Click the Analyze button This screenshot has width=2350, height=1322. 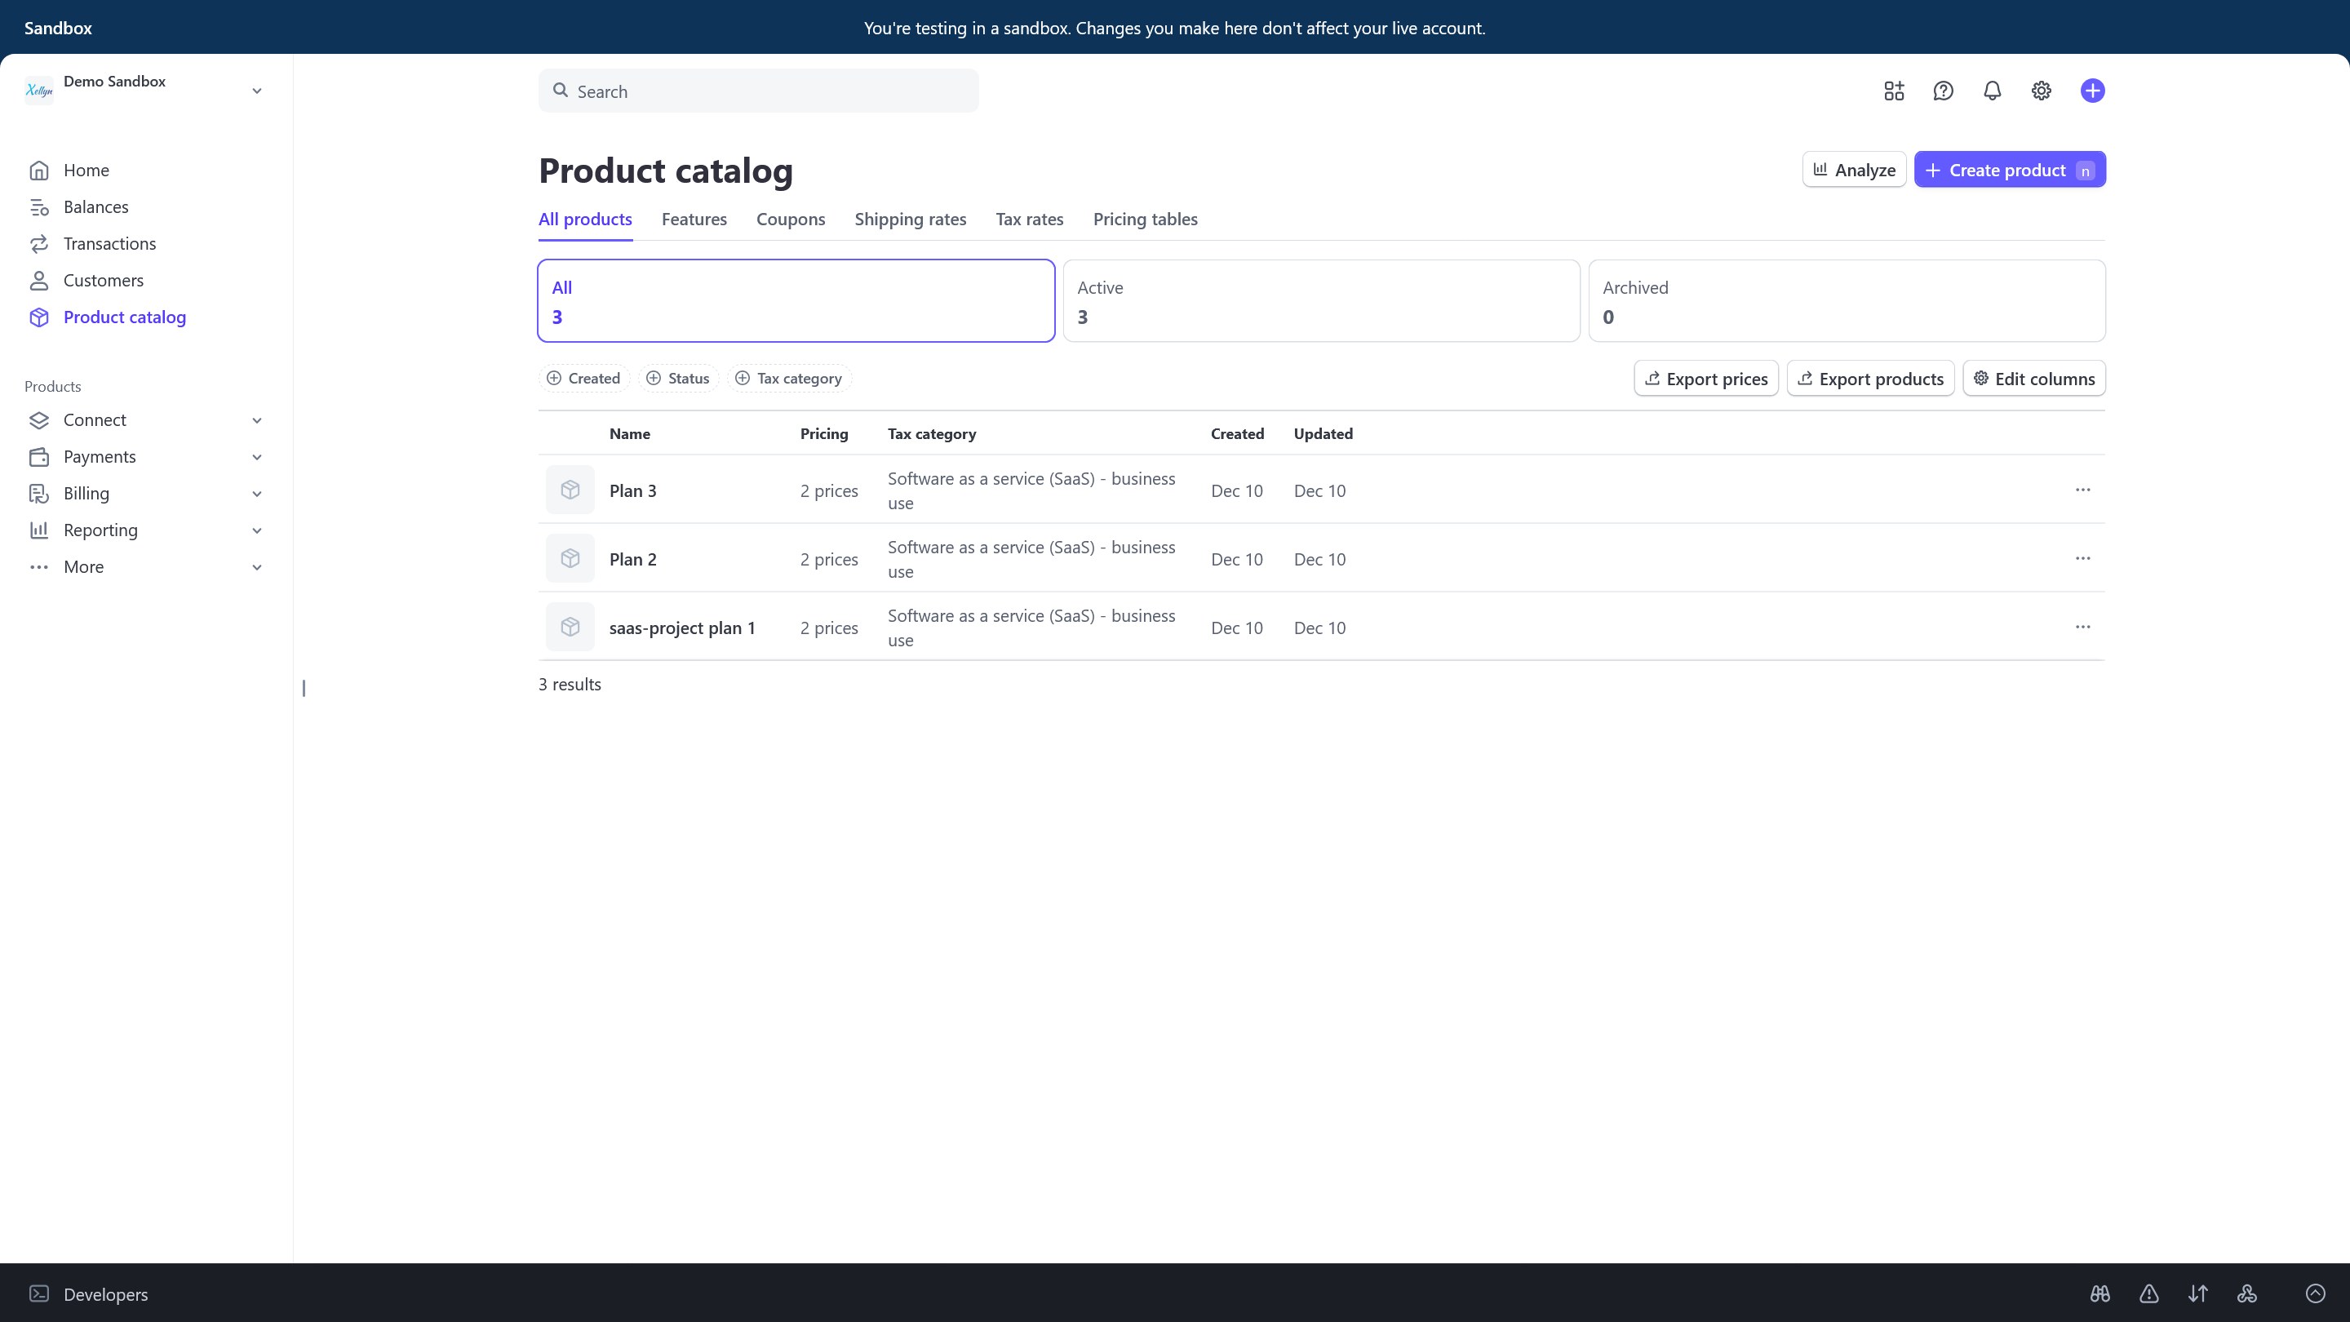pyautogui.click(x=1855, y=170)
